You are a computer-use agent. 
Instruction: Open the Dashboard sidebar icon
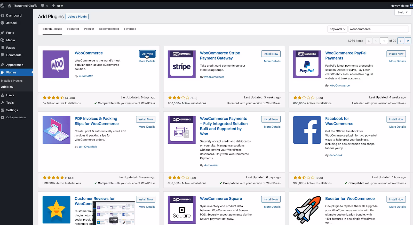pos(3,15)
